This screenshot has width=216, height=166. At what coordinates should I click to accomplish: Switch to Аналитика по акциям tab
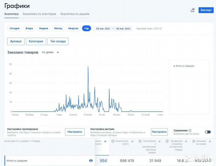click(75, 14)
